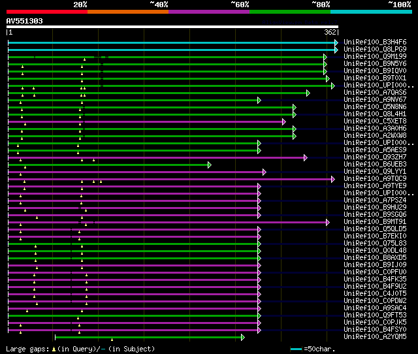Click the cyan alignment bar for UniRef100_Q8LPG9

click(x=172, y=50)
